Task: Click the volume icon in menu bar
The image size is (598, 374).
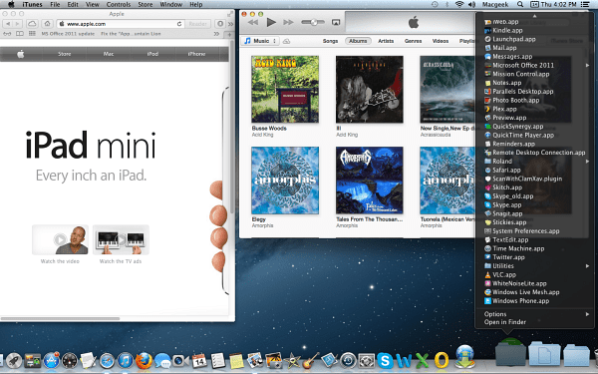Action: tap(471, 5)
